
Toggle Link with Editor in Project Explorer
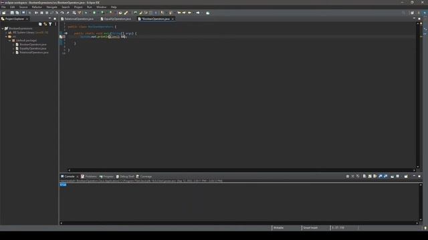pos(45,24)
